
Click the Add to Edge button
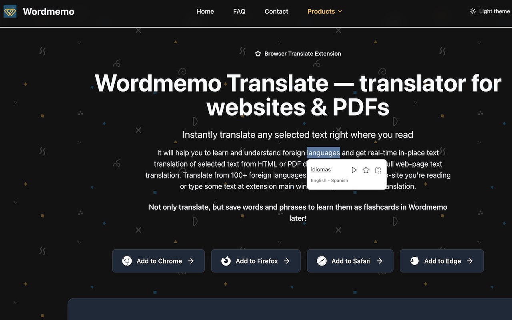(x=442, y=261)
